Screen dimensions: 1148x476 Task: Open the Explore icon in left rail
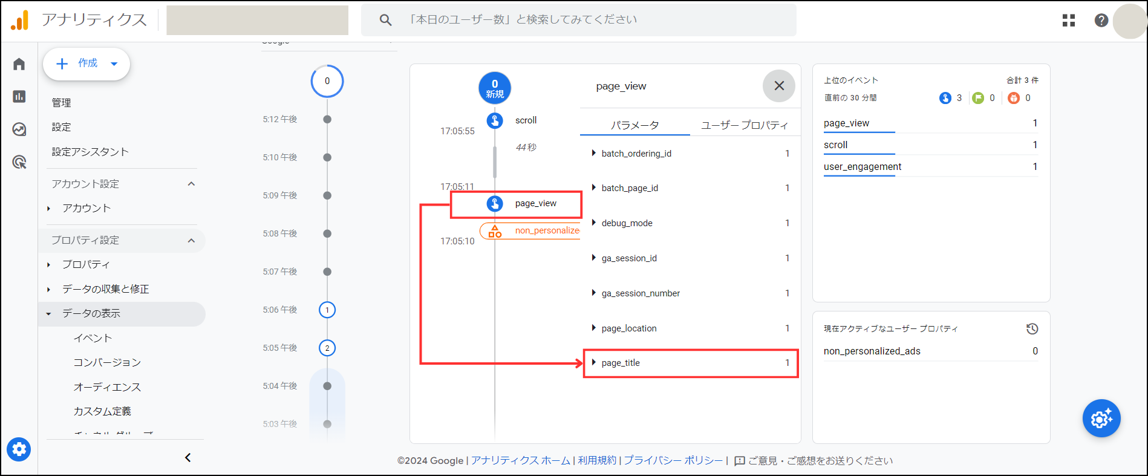click(19, 129)
